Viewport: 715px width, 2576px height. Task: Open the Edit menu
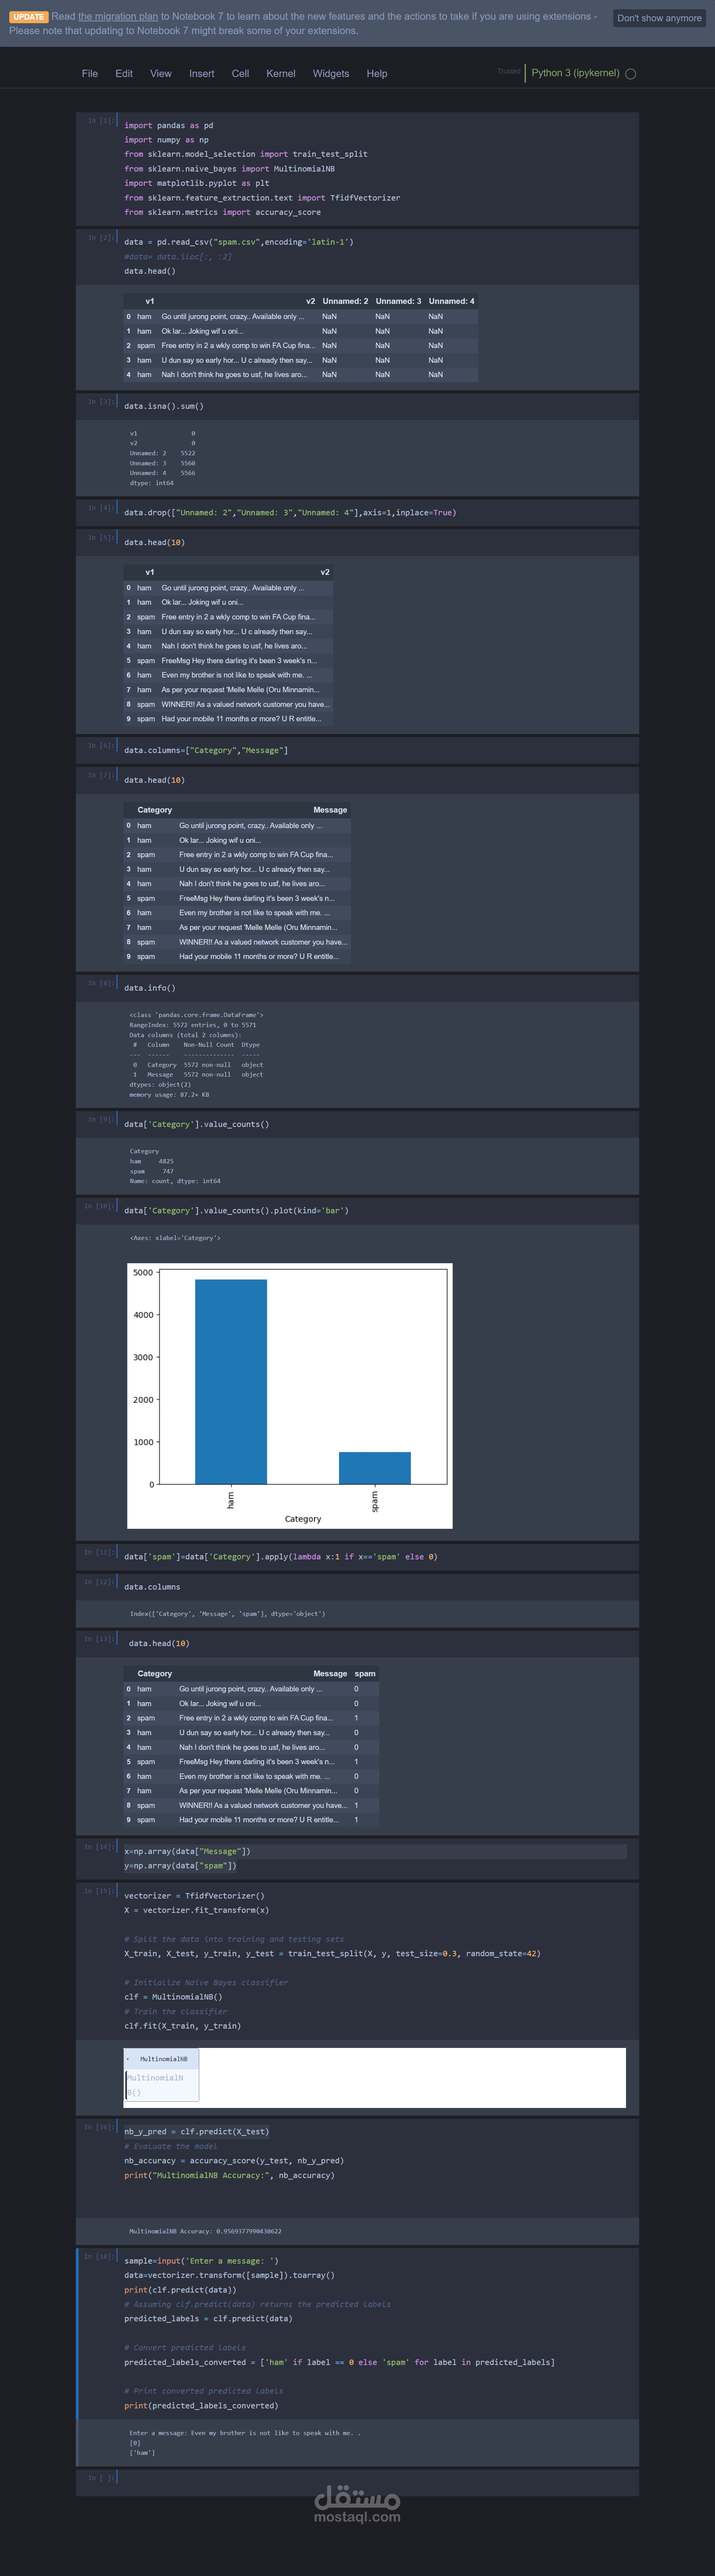[124, 74]
